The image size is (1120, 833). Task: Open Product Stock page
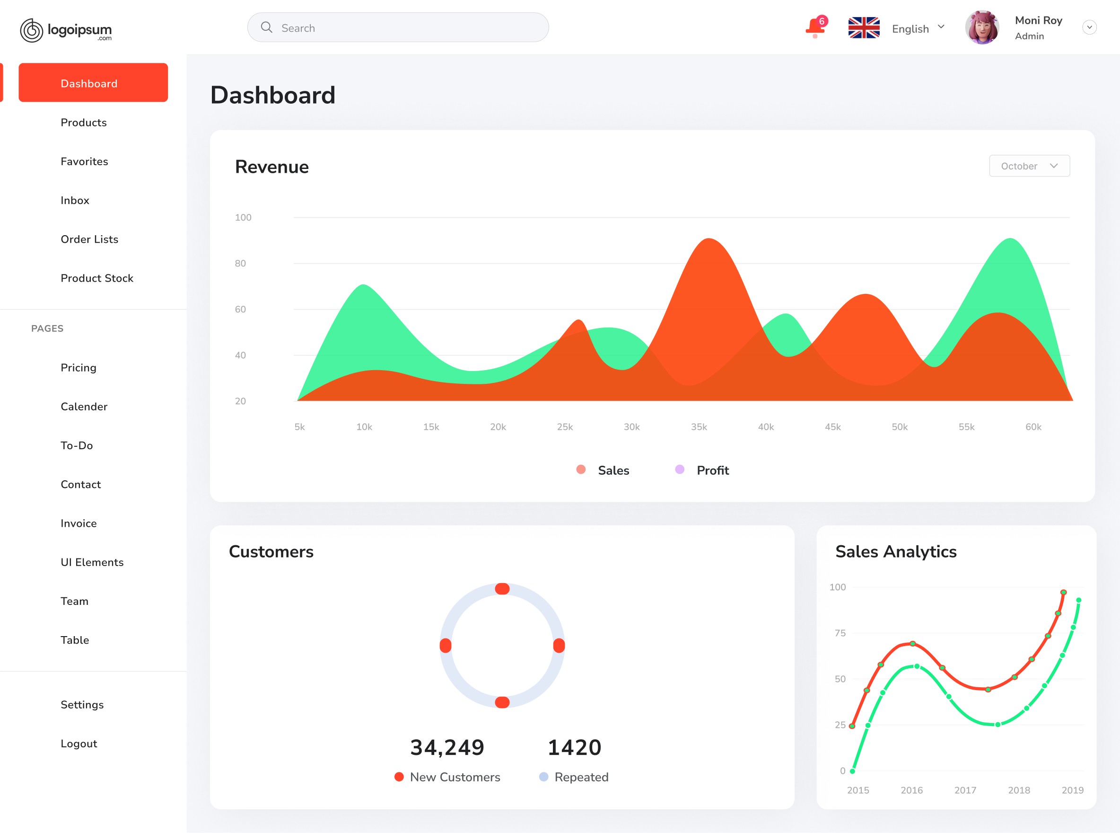[x=97, y=278]
